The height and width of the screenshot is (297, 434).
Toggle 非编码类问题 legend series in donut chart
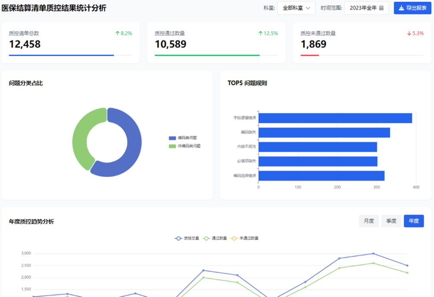(x=184, y=146)
